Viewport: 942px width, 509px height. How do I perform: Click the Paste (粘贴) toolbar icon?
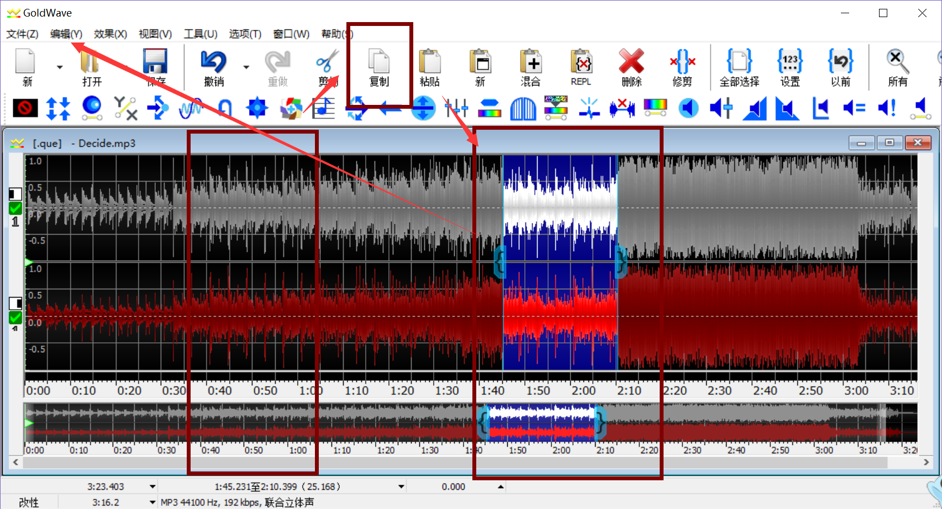[x=429, y=66]
